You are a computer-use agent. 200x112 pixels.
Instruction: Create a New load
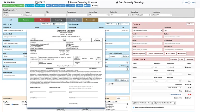(55, 6)
